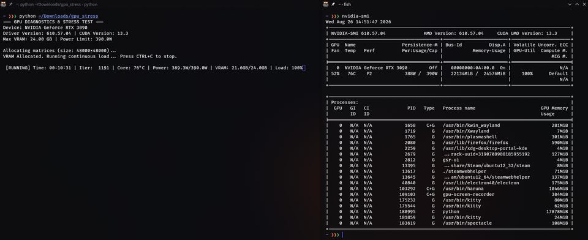The width and height of the screenshot is (588, 240).
Task: Minimize the fish terminal window
Action: tap(569, 4)
